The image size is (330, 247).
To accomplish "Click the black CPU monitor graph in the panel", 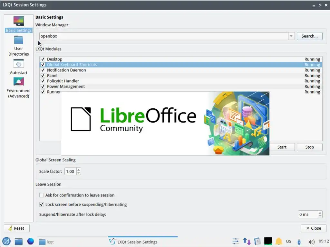I will pos(268,241).
